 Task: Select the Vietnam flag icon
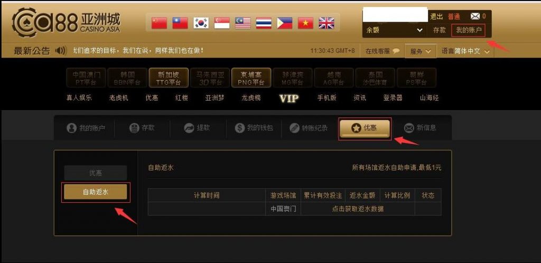tap(305, 23)
